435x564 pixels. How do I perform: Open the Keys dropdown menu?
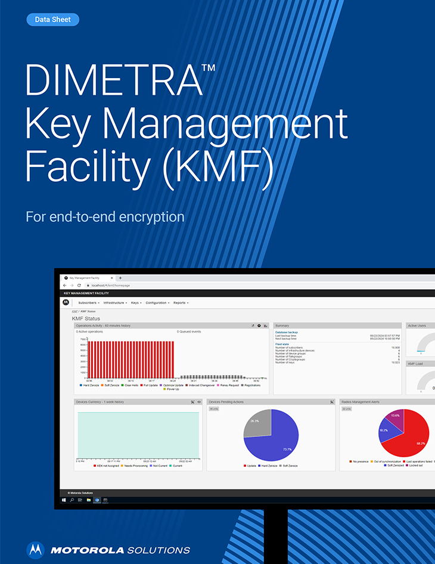click(136, 303)
